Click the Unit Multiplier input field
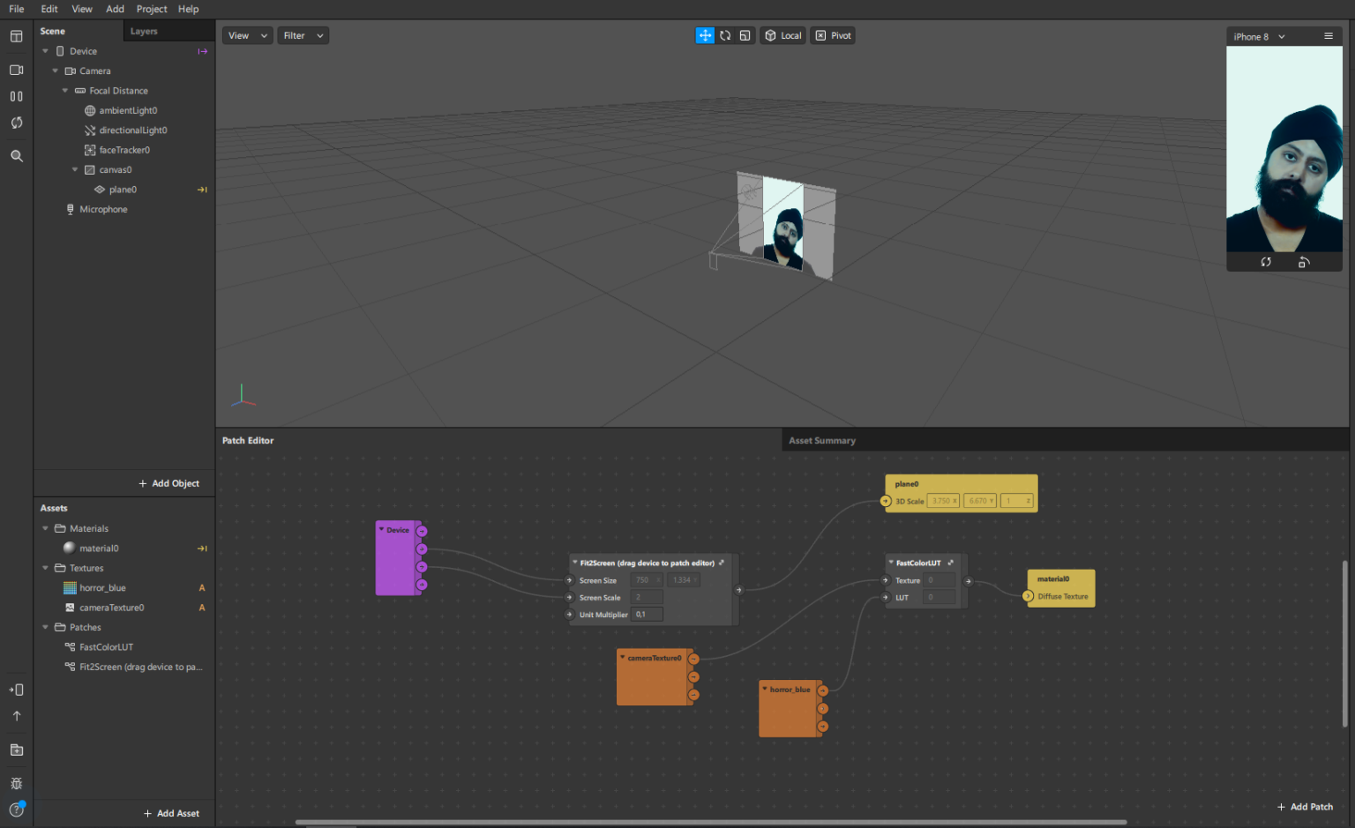This screenshot has height=828, width=1355. point(647,615)
